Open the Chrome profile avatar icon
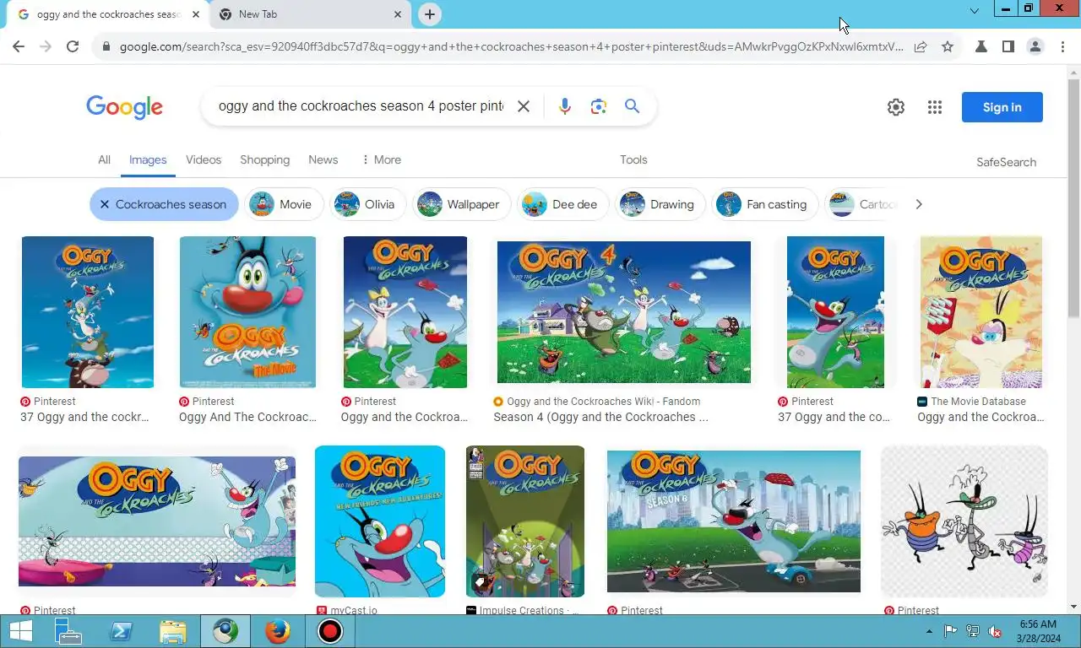 (x=1035, y=47)
